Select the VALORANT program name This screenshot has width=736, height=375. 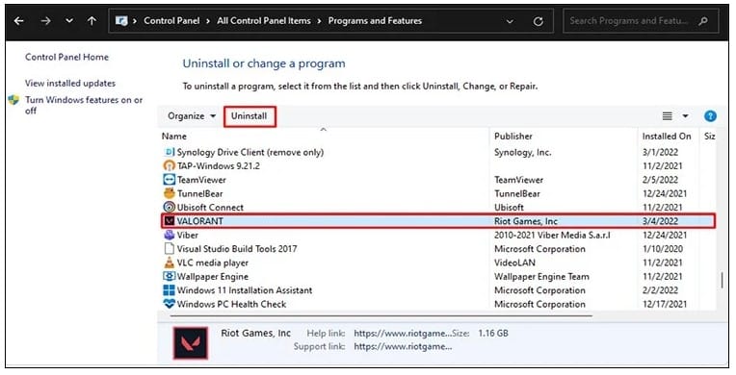(200, 221)
